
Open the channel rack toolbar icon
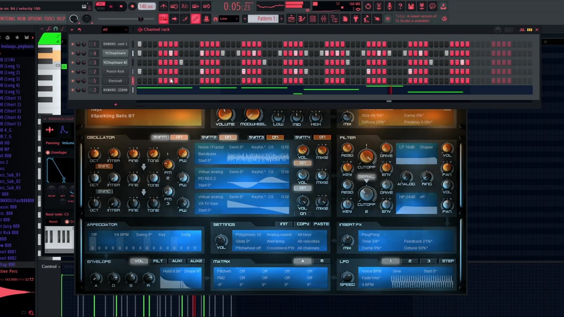[313, 18]
